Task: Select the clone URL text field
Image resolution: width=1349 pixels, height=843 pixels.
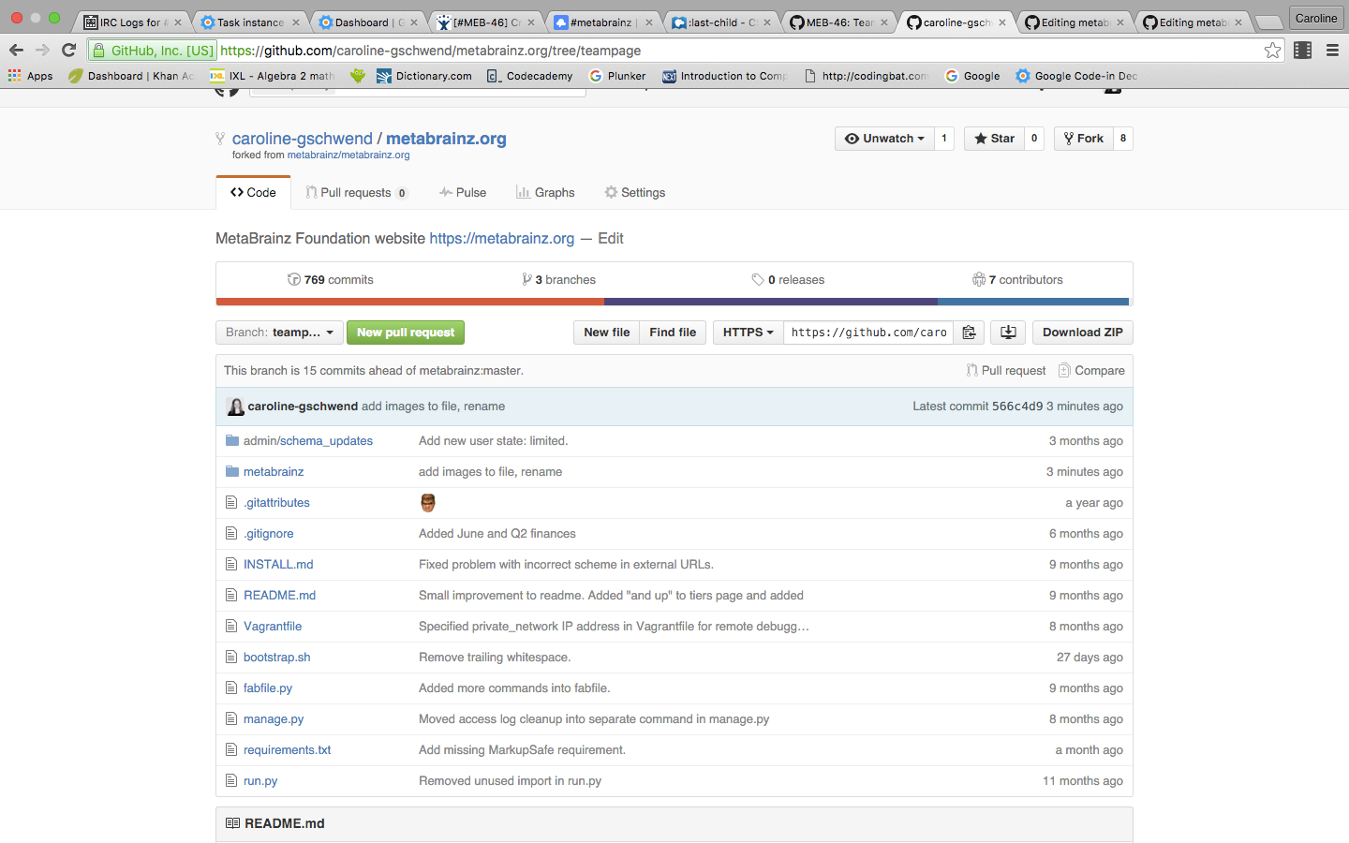Action: click(x=867, y=333)
